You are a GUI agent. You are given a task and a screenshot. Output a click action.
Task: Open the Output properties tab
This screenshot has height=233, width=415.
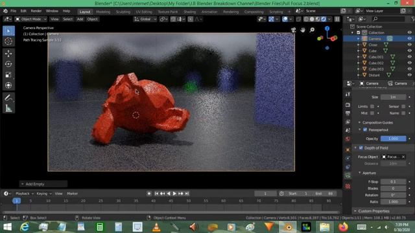point(348,113)
